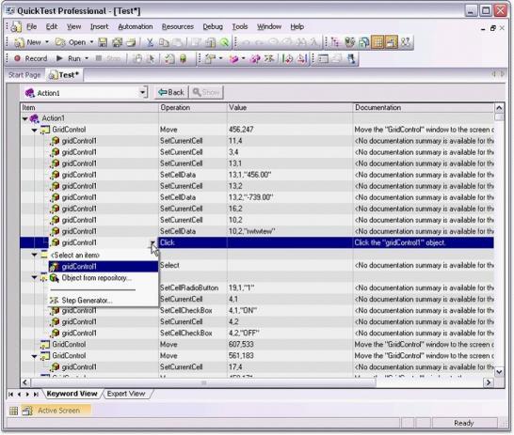
Task: Click the jars icon right of tree icon
Action: point(350,42)
